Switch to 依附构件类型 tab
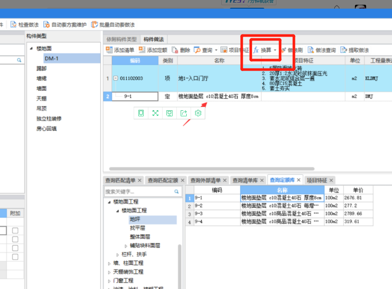 (x=122, y=39)
